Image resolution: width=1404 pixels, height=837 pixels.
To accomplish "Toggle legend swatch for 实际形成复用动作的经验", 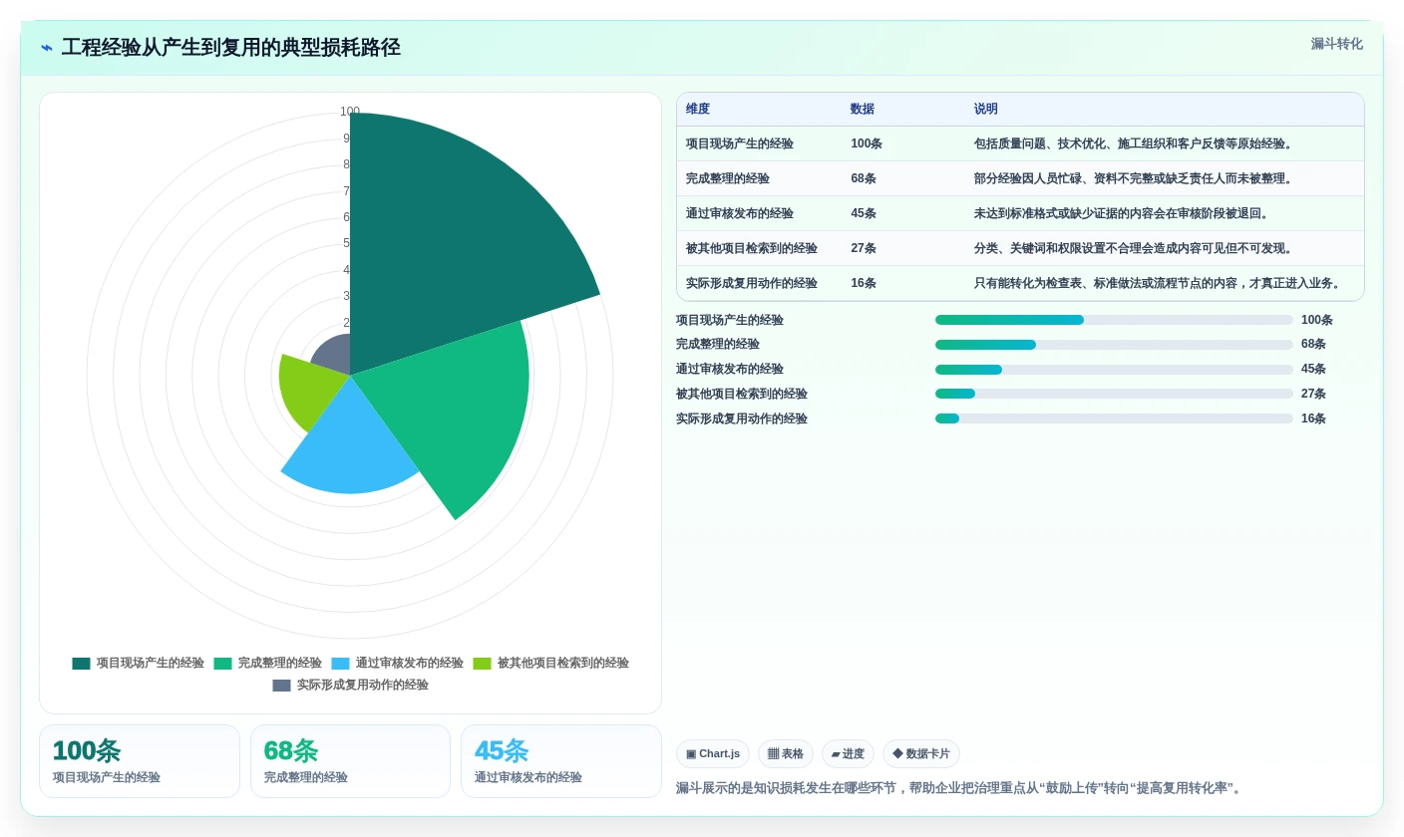I will [281, 685].
